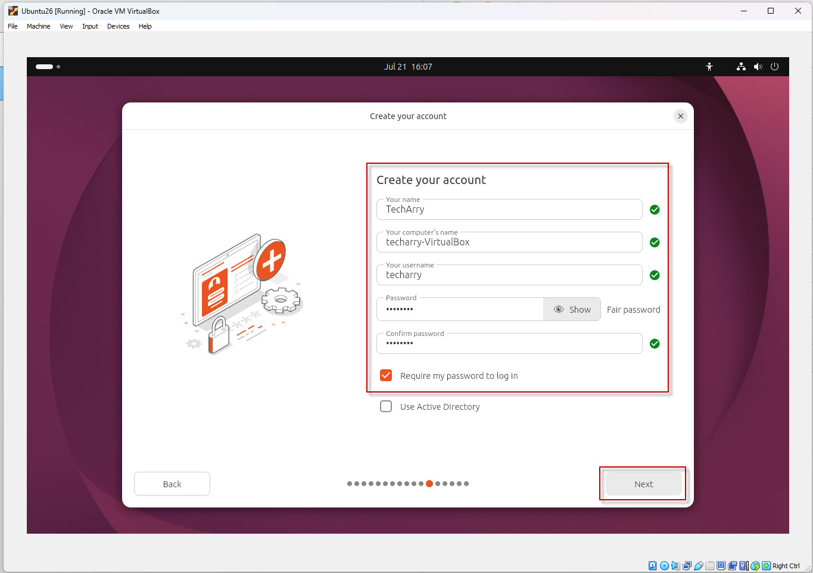Screen dimensions: 813x573
Task: Uncheck Require my password to log in
Action: tap(386, 375)
